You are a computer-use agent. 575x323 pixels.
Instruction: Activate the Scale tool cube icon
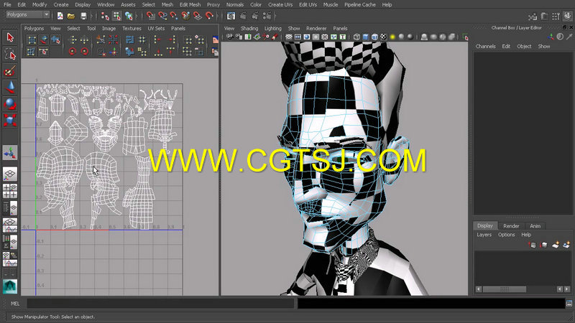(x=10, y=120)
